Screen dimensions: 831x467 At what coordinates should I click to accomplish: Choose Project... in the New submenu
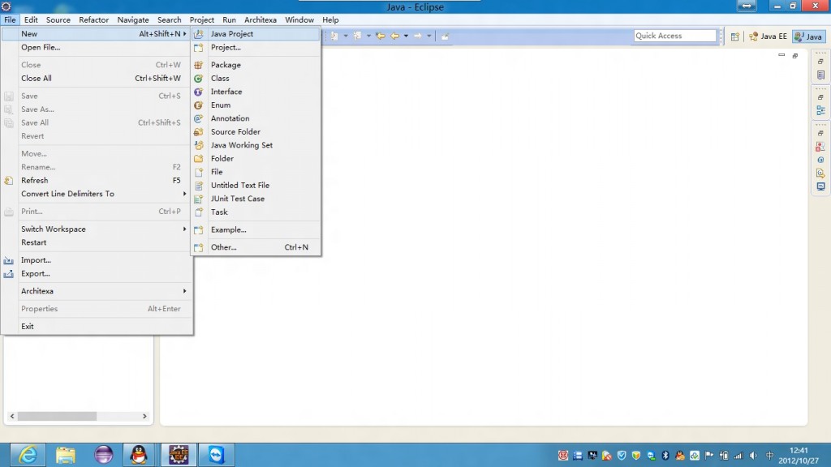[256, 47]
